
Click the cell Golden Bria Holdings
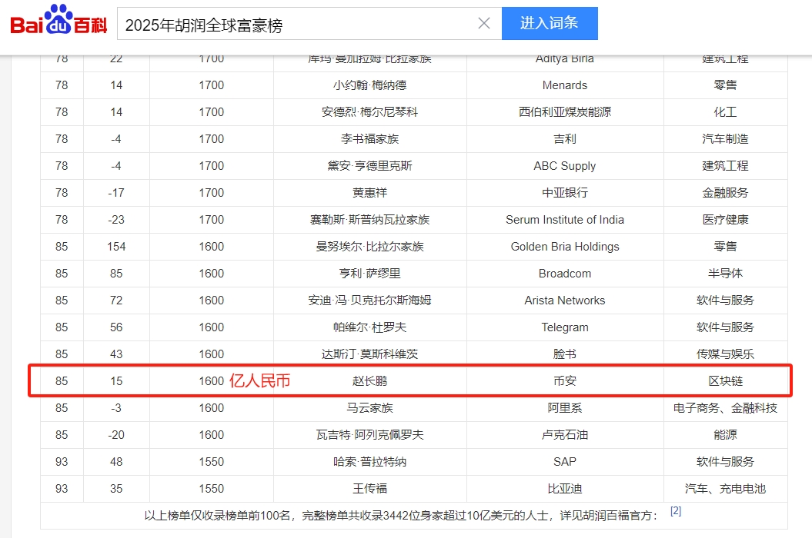564,247
